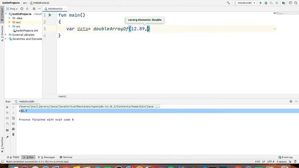299x168 pixels.
Task: Click the Run Anything window icon in toolbar
Action: pos(290,3)
